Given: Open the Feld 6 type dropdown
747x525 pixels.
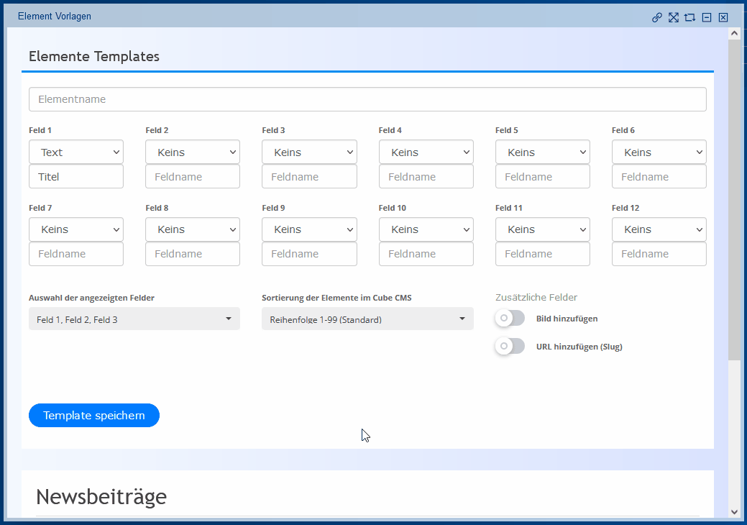Looking at the screenshot, I should click(659, 152).
